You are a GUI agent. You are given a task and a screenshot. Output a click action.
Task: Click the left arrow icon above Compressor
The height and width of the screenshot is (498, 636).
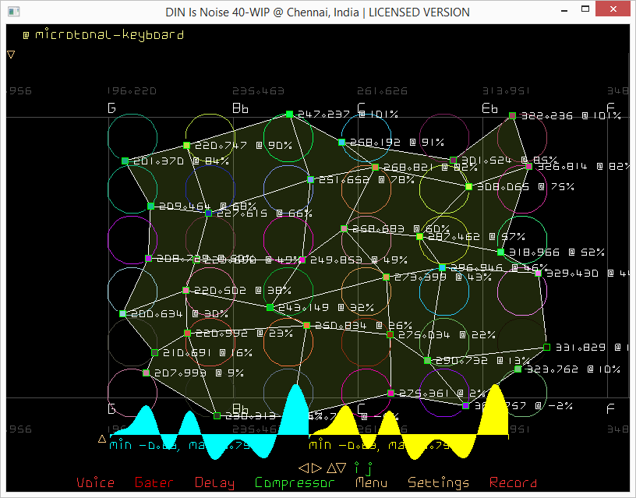[x=304, y=468]
